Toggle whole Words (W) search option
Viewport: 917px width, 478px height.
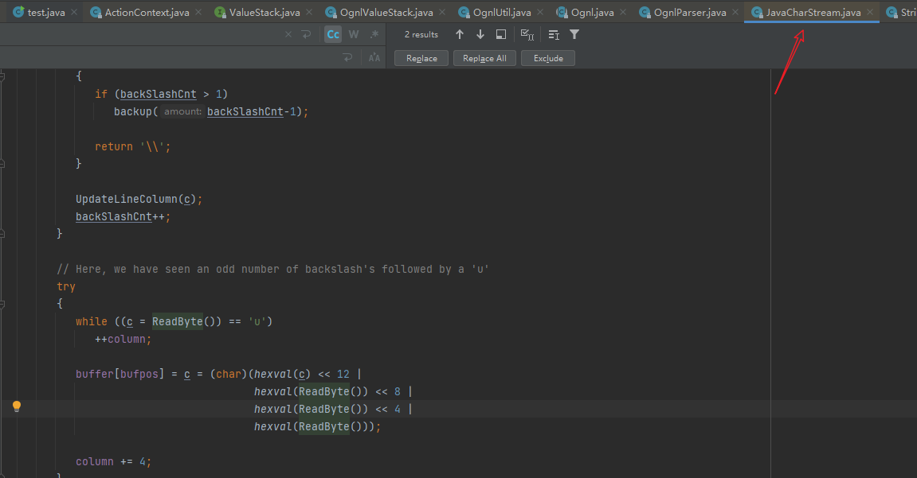(x=354, y=34)
